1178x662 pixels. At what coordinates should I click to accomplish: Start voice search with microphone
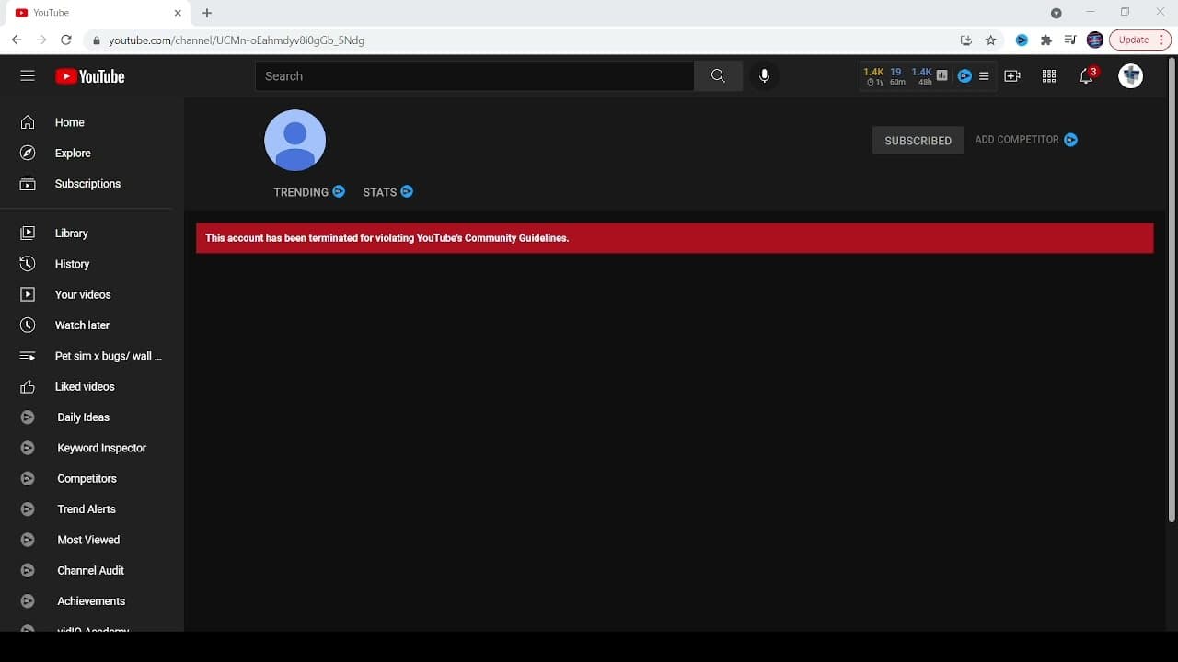pyautogui.click(x=764, y=76)
